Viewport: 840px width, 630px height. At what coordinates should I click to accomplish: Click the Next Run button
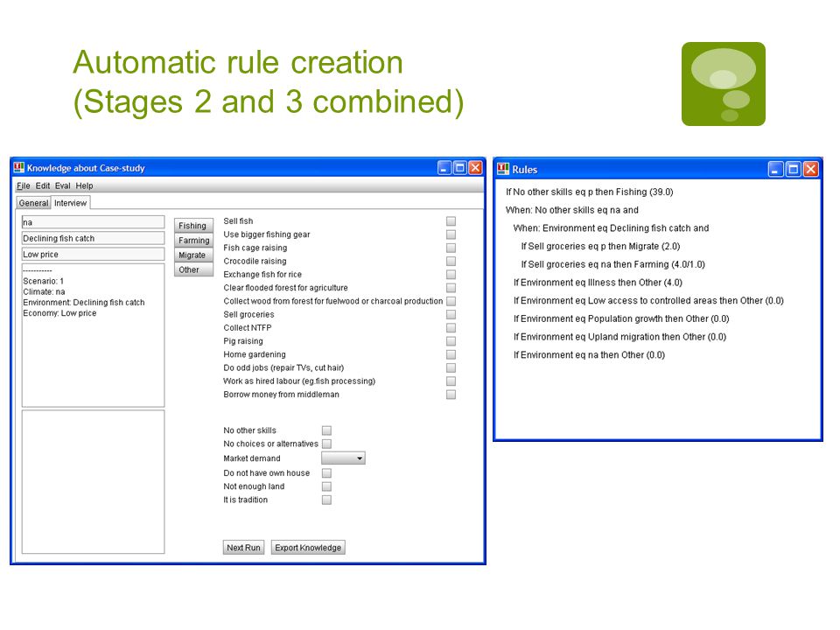[243, 548]
